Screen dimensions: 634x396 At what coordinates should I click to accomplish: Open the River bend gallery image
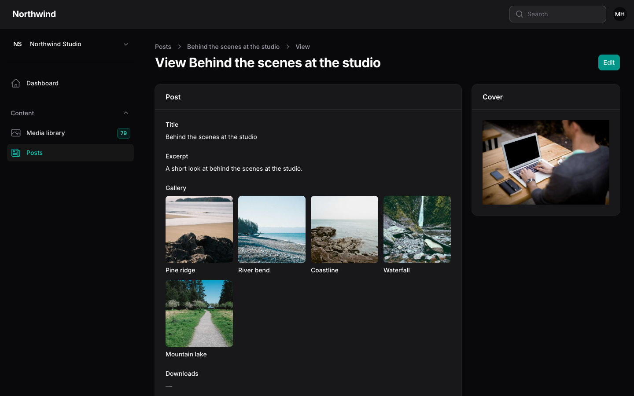(x=272, y=229)
